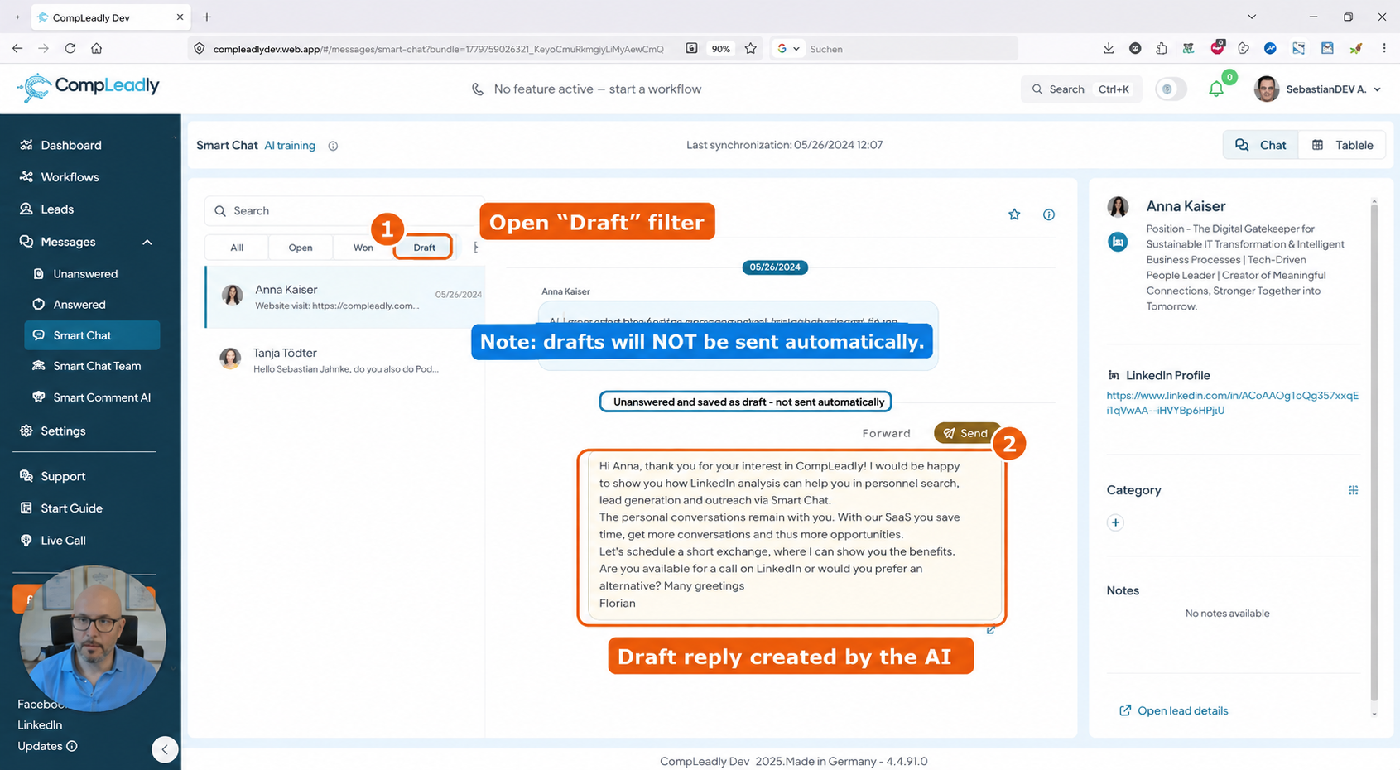This screenshot has width=1400, height=770.
Task: Select the Draft filter tab
Action: [x=424, y=248]
